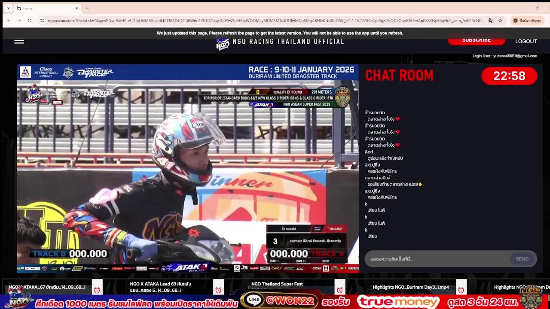This screenshot has height=309, width=550.
Task: Click the ngoasean.com URL address bar
Action: tap(266, 21)
